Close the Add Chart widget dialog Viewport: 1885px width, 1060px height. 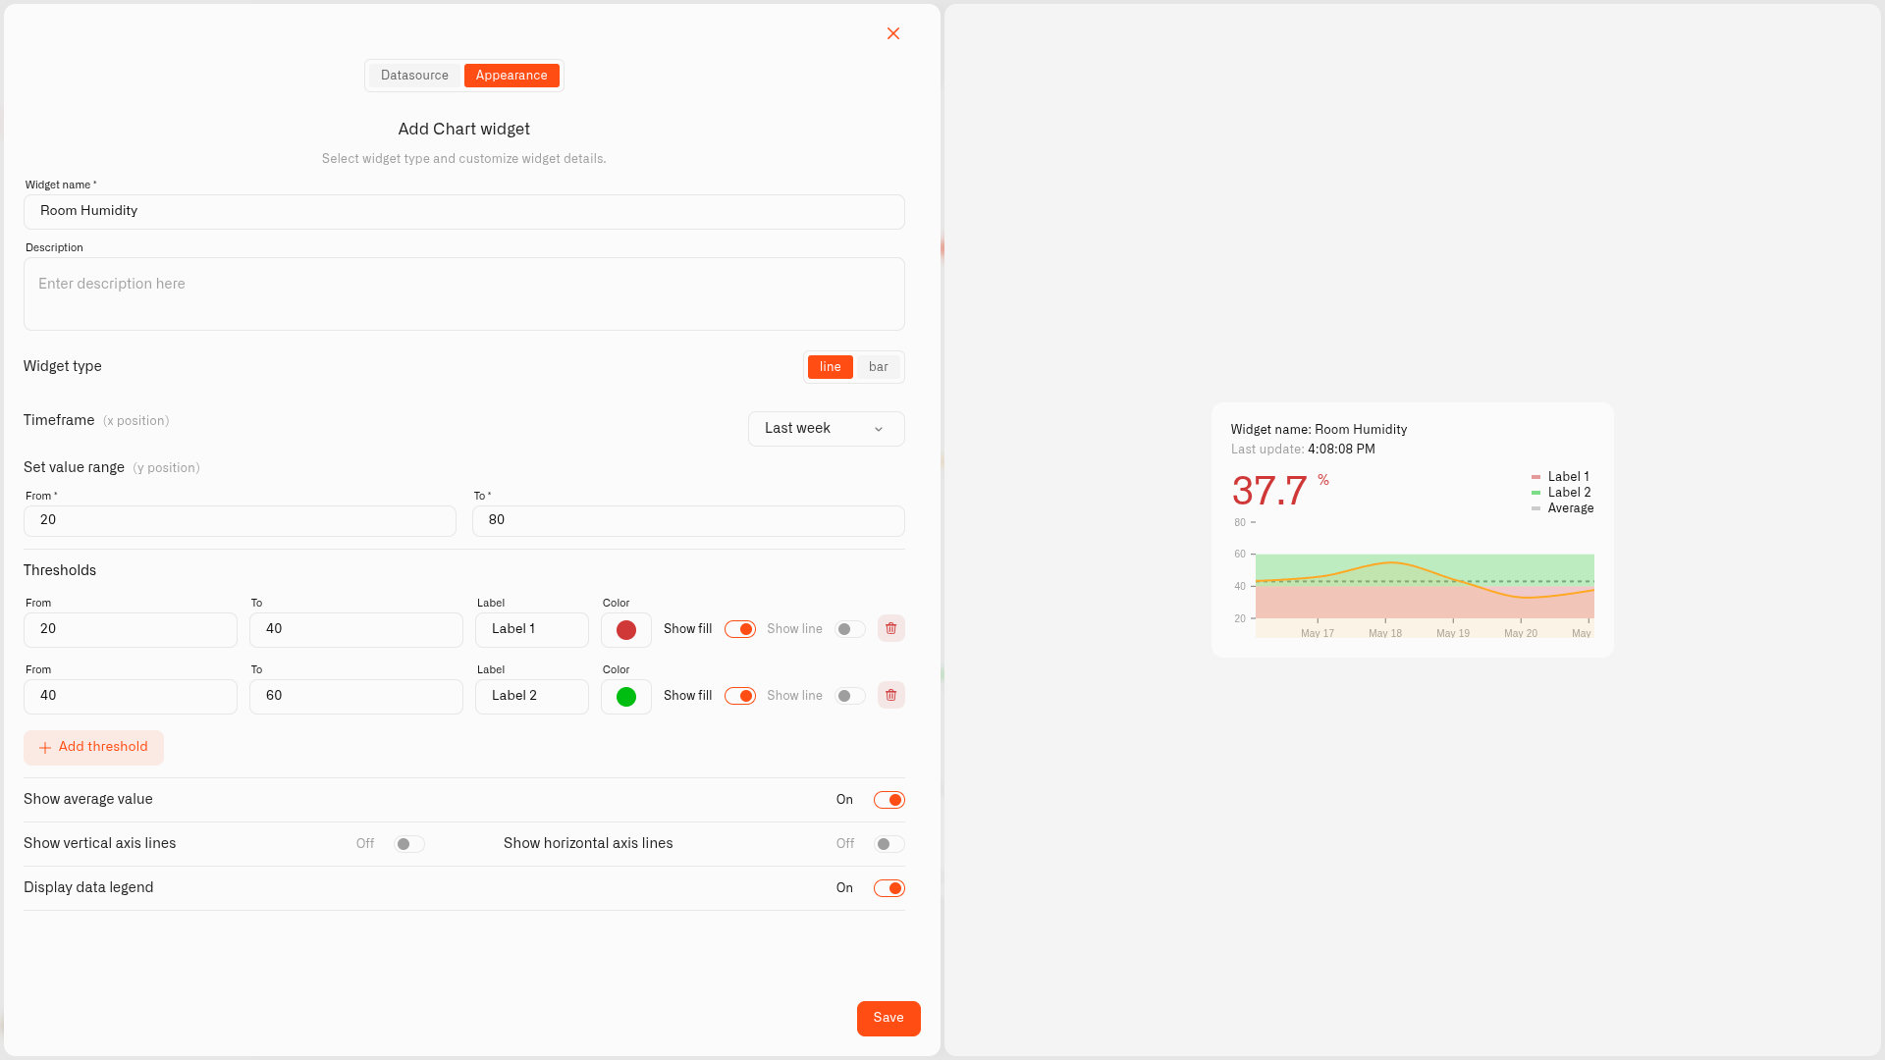click(x=893, y=33)
